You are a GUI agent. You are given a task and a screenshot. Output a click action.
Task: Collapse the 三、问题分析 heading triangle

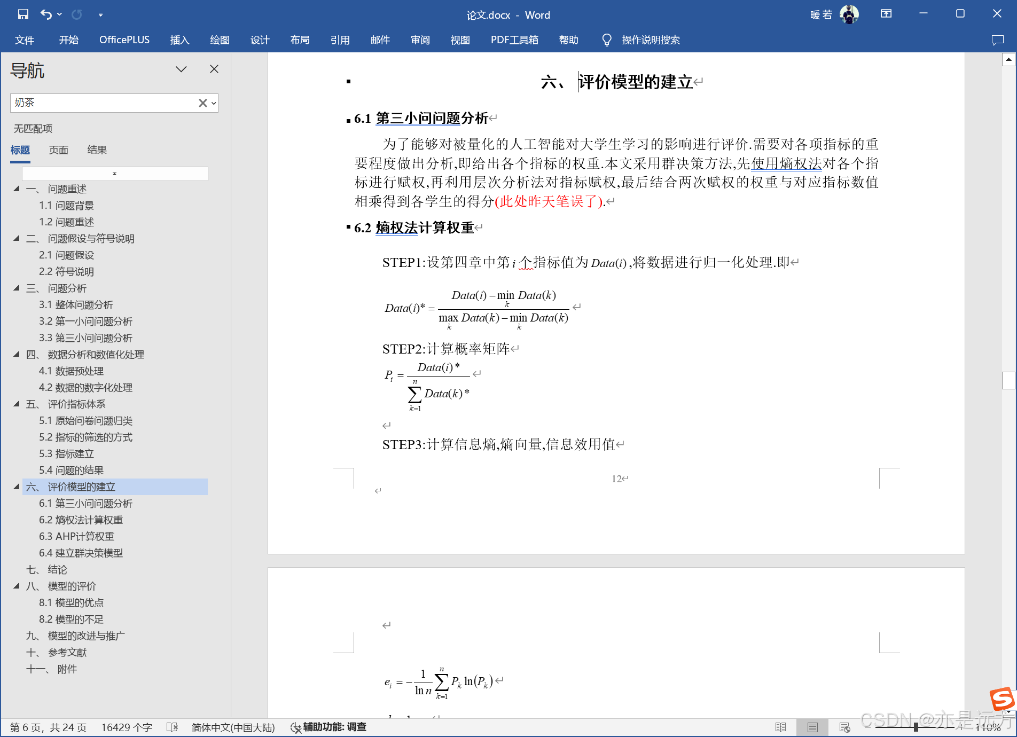coord(17,288)
